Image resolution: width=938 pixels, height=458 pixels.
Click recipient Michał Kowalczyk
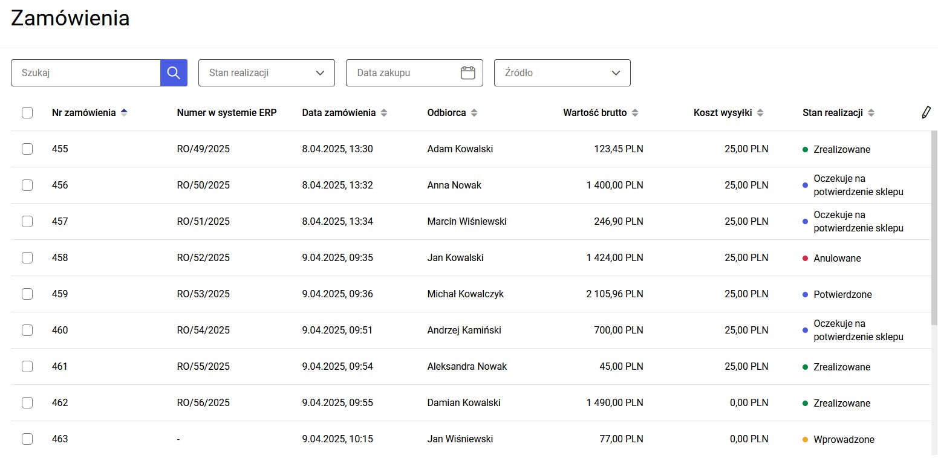point(465,294)
